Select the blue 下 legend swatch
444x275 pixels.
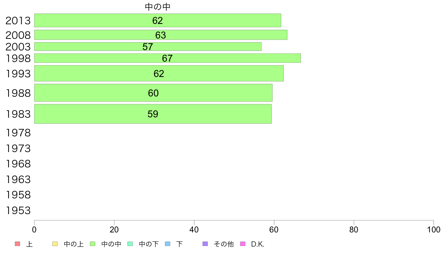point(168,244)
